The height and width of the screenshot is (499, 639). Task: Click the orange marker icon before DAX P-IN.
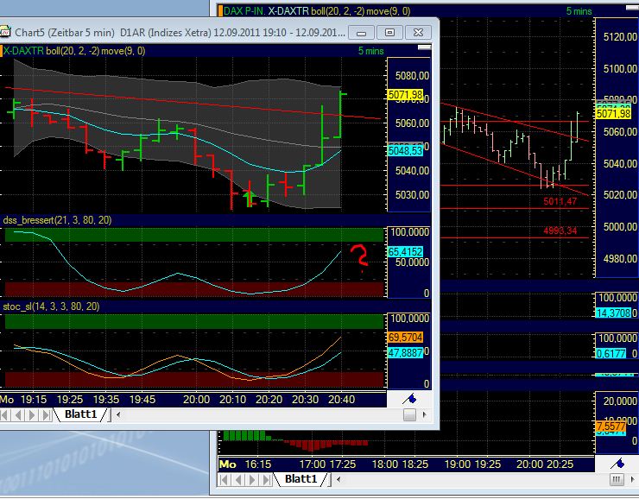tap(220, 11)
